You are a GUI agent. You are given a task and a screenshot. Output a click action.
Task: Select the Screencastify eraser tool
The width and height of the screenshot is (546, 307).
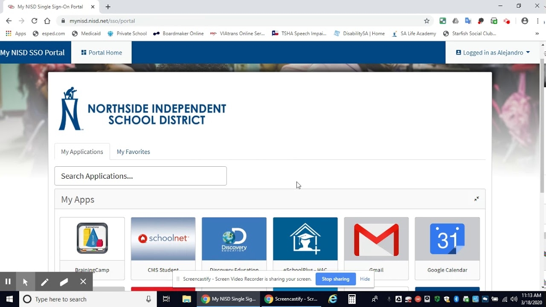(64, 282)
